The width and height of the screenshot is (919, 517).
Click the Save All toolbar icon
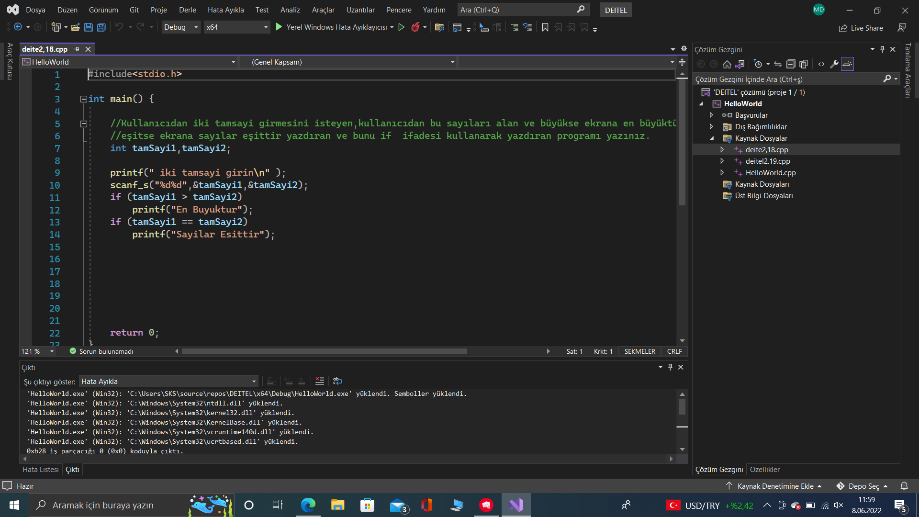click(101, 27)
